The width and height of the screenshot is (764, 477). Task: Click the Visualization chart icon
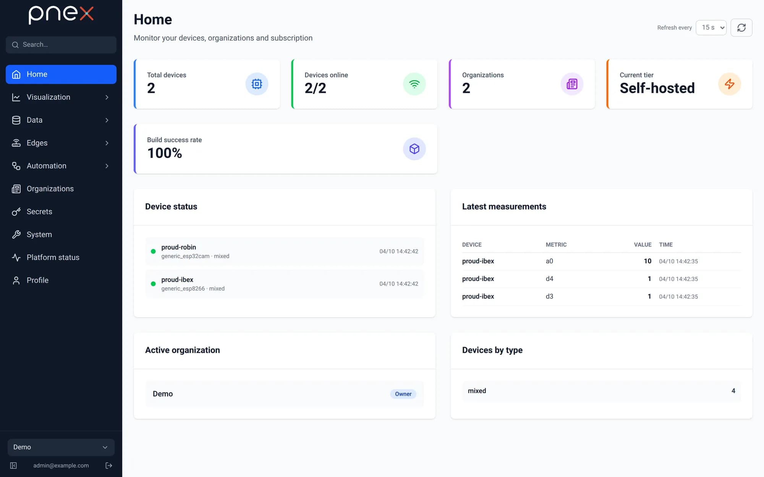tap(16, 97)
